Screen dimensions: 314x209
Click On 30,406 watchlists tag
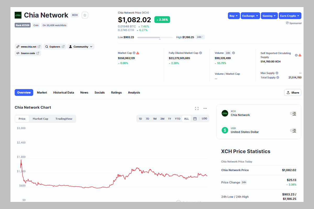[54, 25]
